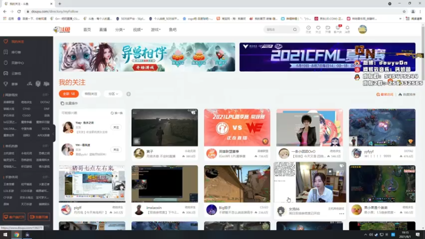Follow the YH recommended streamer

(116, 150)
